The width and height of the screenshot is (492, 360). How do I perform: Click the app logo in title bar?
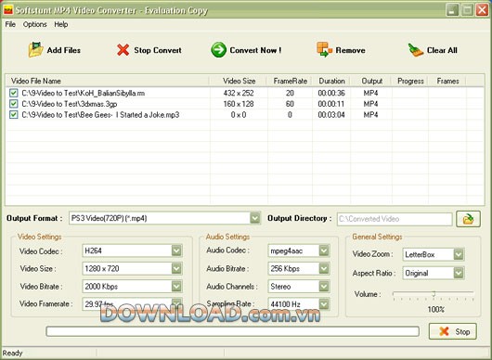pos(7,10)
